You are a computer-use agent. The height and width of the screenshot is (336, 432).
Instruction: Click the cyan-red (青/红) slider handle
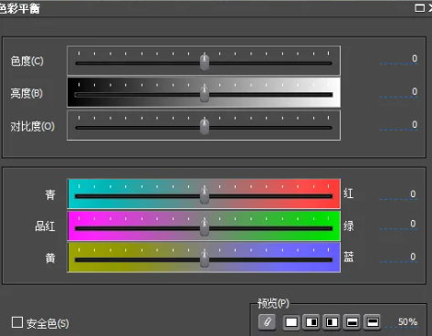pos(205,194)
